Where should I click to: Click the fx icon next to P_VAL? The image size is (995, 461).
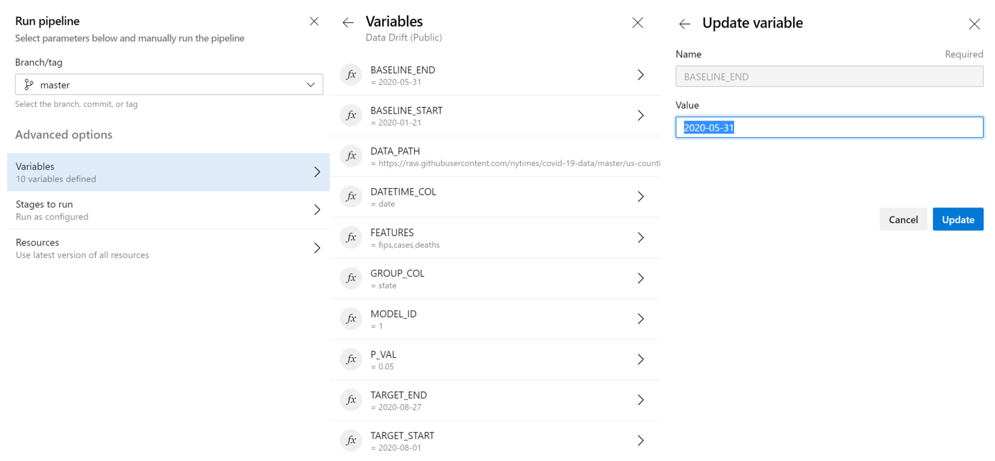(x=351, y=359)
